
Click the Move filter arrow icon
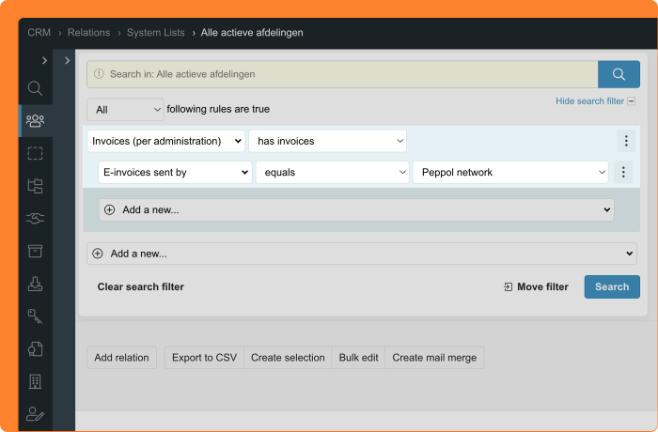[x=508, y=286]
